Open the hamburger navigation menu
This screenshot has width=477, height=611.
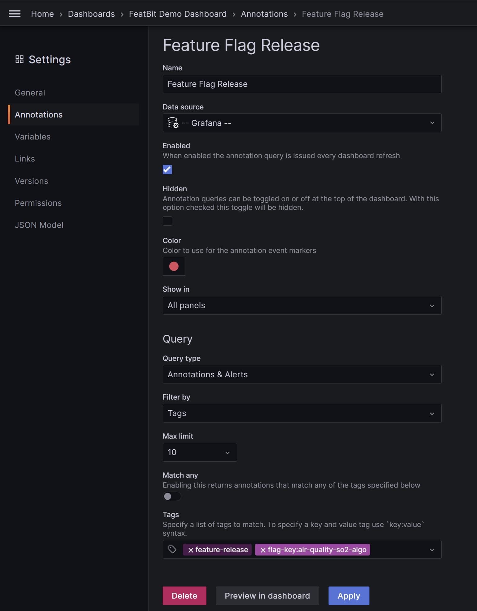pyautogui.click(x=15, y=14)
